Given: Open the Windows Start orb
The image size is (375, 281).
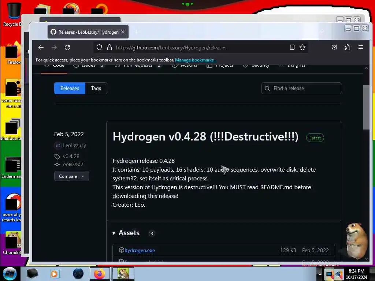Looking at the screenshot, I should (x=10, y=274).
